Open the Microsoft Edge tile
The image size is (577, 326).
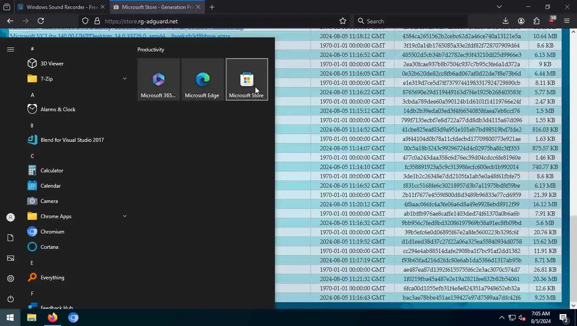(x=203, y=79)
